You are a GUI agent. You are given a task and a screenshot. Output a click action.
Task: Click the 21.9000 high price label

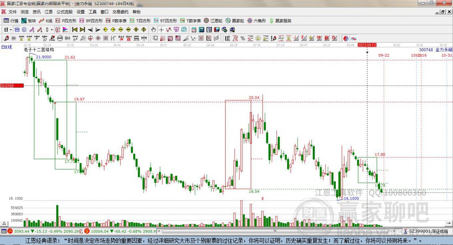coord(44,57)
